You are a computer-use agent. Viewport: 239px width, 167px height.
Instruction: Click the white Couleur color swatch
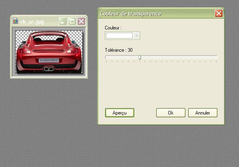pos(119,36)
